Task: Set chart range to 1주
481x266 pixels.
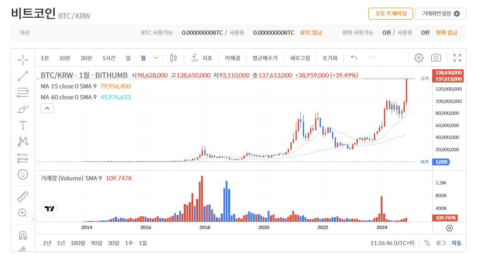Action: click(129, 243)
